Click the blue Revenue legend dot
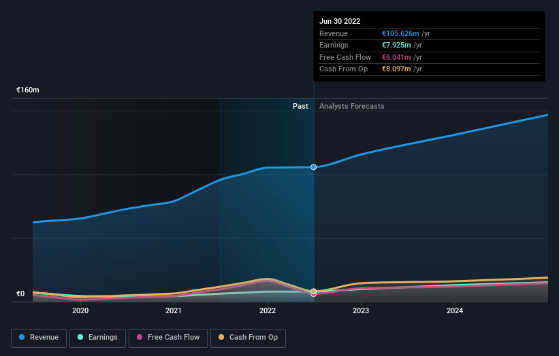 (x=22, y=337)
